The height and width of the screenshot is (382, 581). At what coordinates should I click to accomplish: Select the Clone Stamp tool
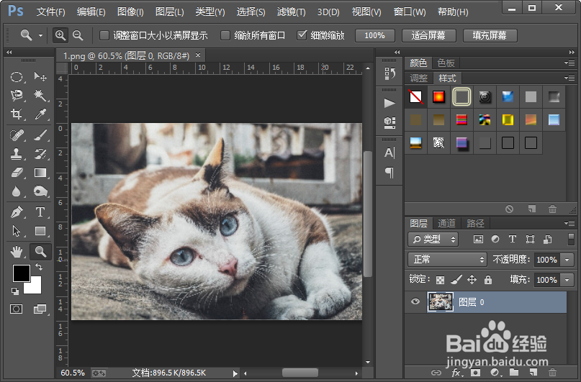pos(17,154)
